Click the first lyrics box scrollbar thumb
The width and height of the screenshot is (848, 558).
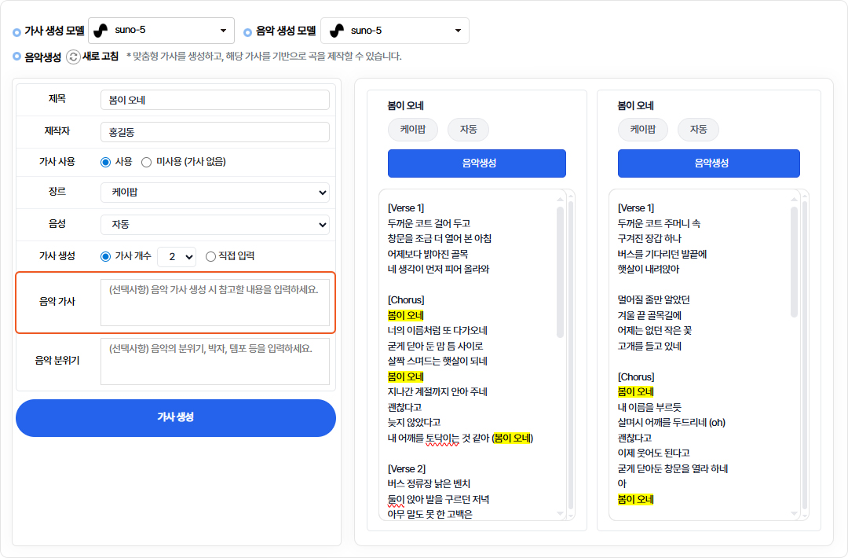pyautogui.click(x=560, y=271)
